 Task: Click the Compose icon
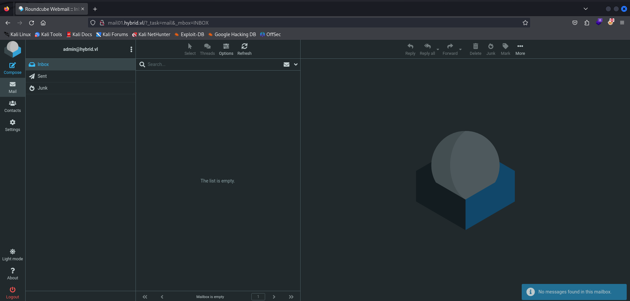[x=12, y=65]
